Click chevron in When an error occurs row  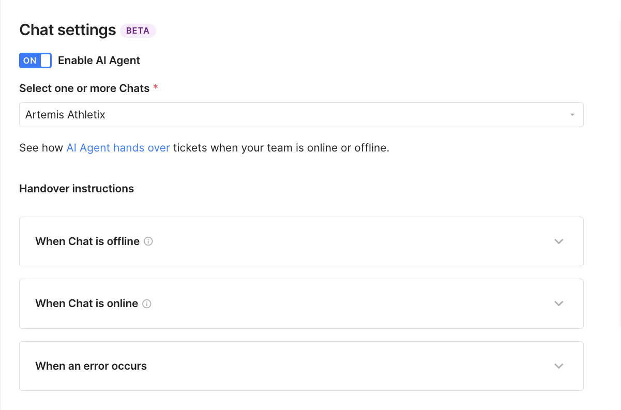(558, 366)
